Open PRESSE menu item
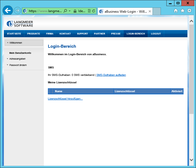The width and height of the screenshot is (196, 168). click(x=116, y=34)
